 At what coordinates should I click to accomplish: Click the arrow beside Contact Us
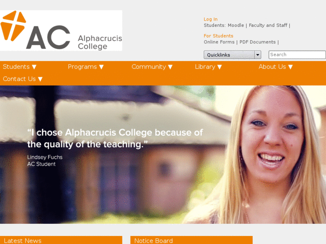(40, 79)
